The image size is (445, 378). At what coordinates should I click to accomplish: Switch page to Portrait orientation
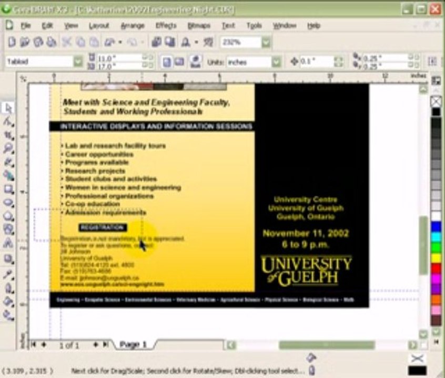[167, 62]
